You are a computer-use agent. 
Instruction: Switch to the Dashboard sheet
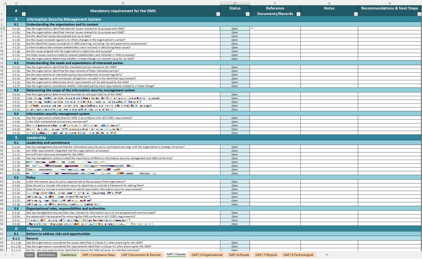tap(68, 255)
